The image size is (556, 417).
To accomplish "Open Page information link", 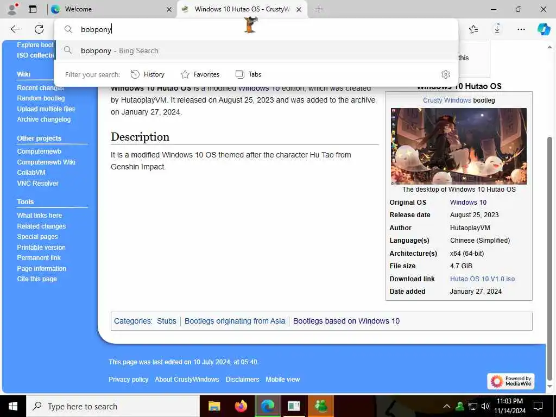I will [41, 269].
